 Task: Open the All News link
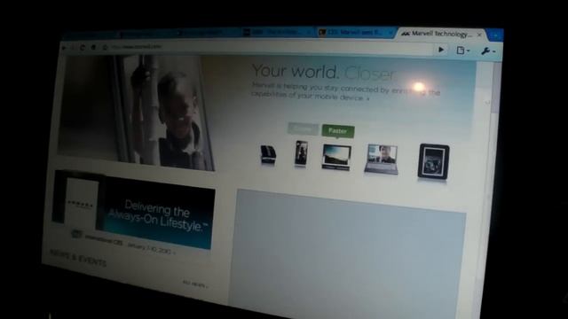coord(195,284)
